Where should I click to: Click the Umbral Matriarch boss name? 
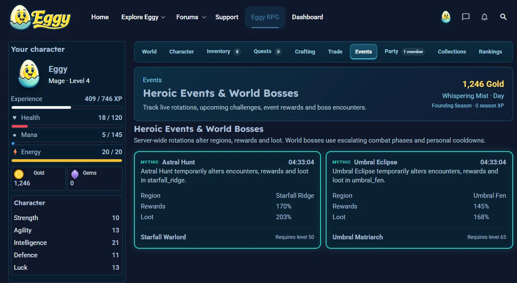tap(358, 237)
